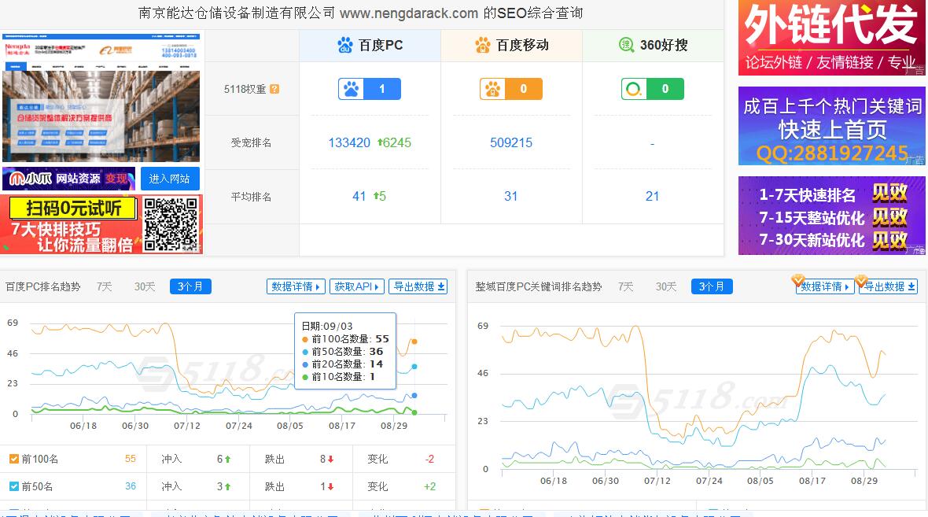Click 前50名 count value 36
The width and height of the screenshot is (928, 517).
[x=131, y=486]
